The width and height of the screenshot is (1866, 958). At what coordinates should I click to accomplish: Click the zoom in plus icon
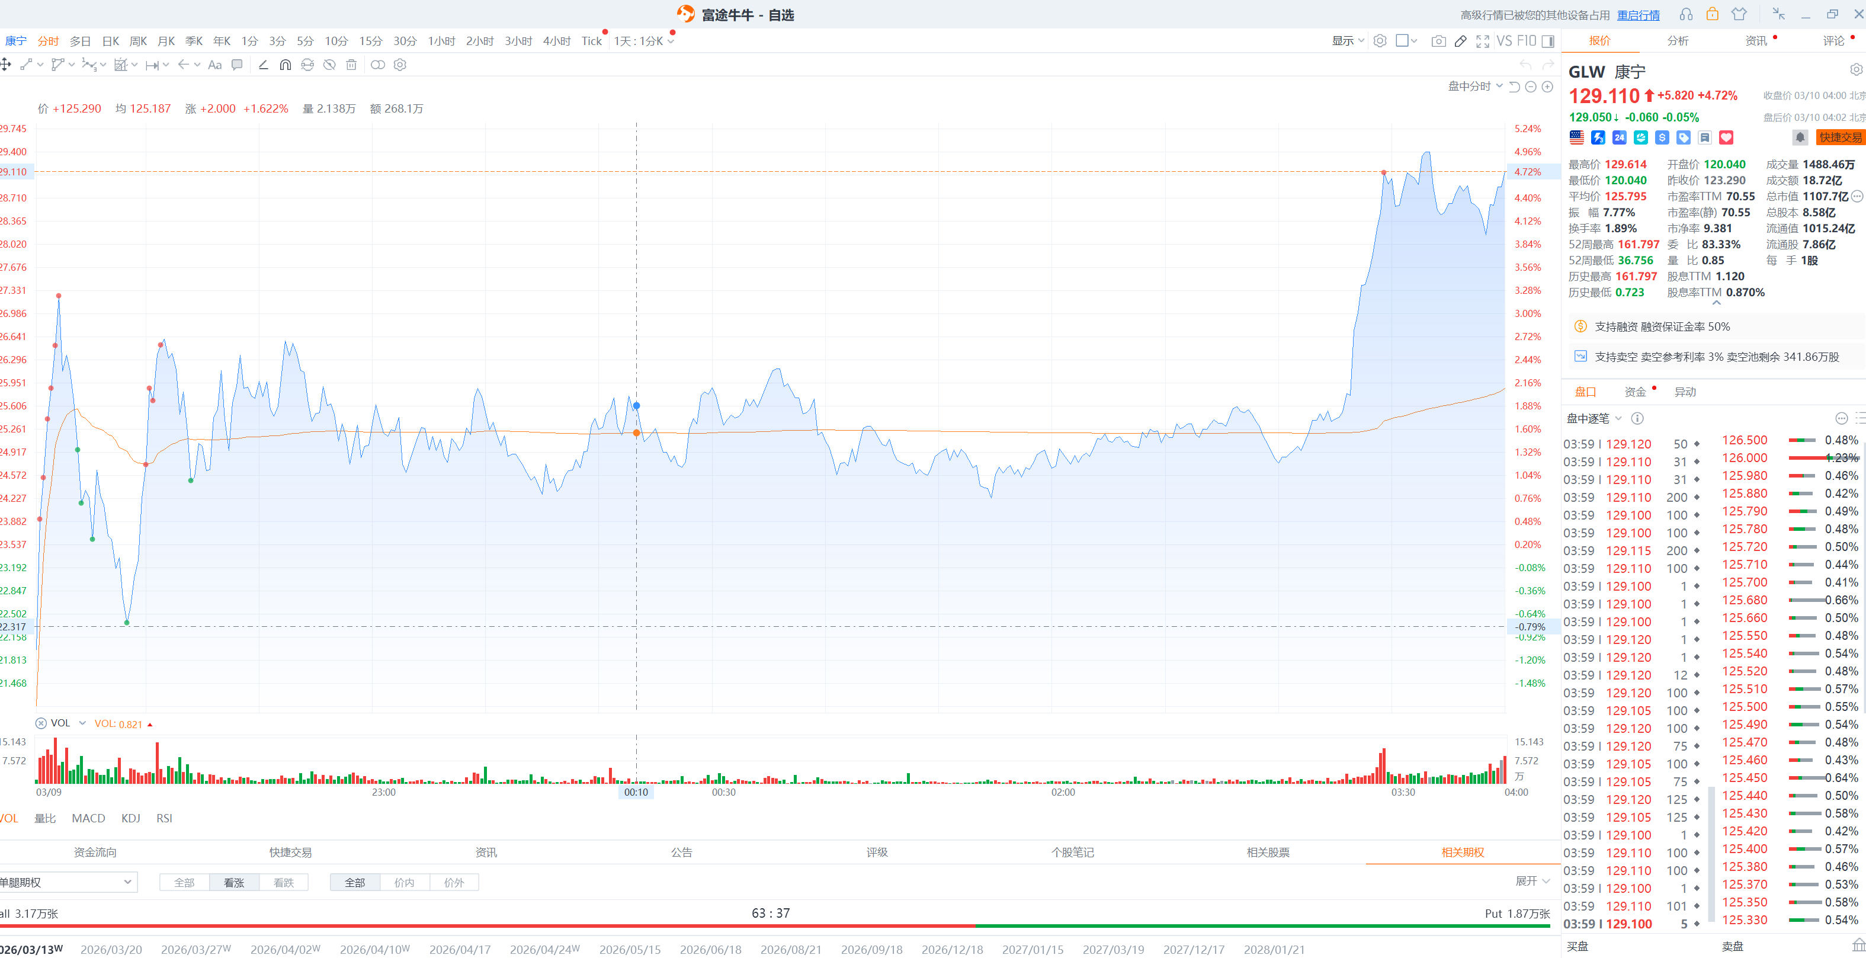pyautogui.click(x=1547, y=87)
